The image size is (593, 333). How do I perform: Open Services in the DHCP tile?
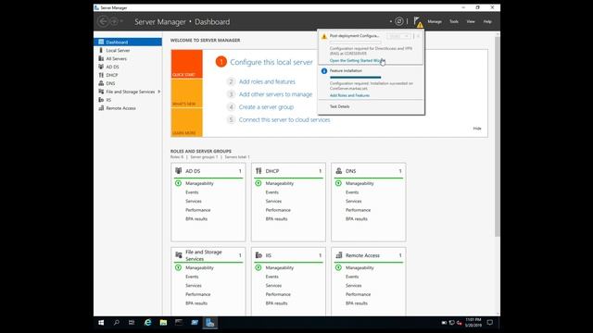[x=273, y=202]
